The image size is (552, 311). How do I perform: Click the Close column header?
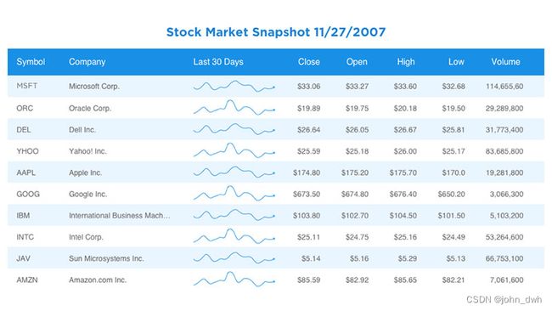click(x=309, y=62)
